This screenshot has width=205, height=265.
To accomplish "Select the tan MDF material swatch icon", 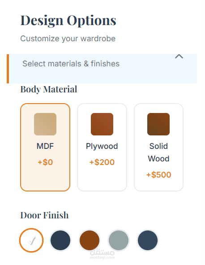I will pos(45,124).
